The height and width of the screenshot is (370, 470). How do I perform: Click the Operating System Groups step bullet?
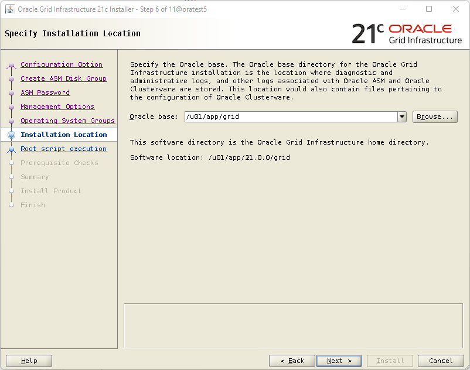pos(11,121)
